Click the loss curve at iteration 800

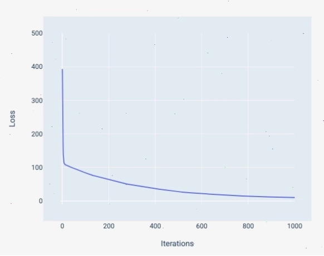pos(248,196)
